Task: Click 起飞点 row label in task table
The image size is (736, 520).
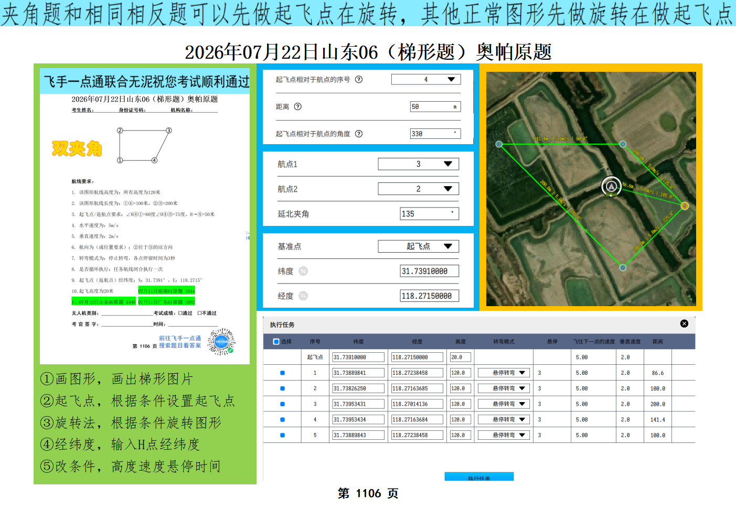Action: coord(315,357)
